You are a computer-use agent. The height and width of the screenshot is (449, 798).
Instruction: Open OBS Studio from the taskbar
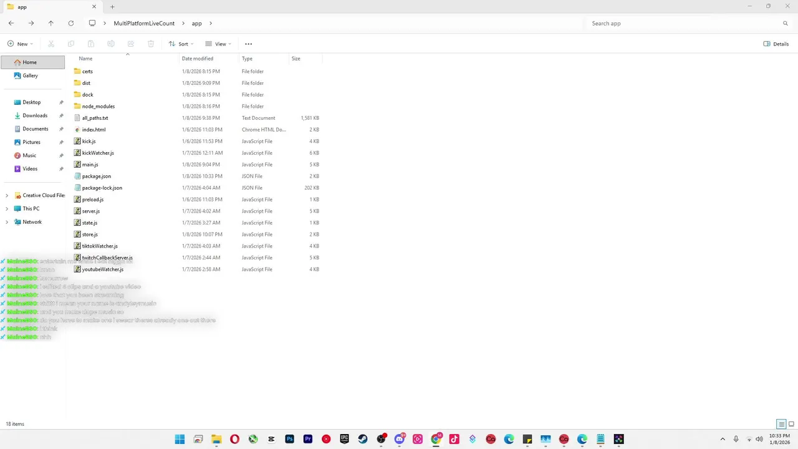(381, 439)
